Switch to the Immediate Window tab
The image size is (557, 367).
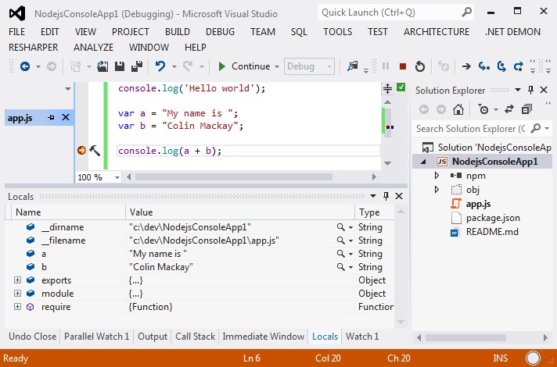point(263,337)
